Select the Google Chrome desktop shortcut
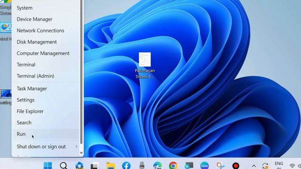The height and width of the screenshot is (169, 301). click(x=6, y=8)
